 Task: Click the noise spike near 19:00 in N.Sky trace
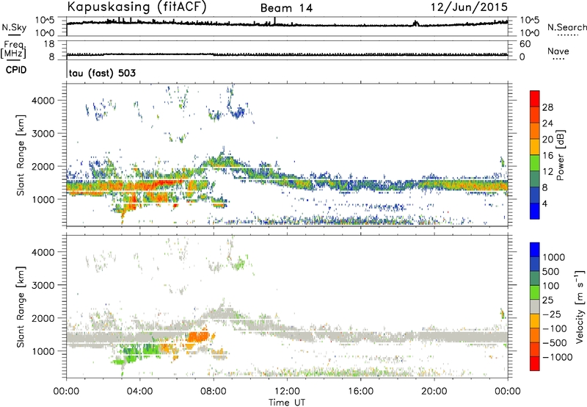(415, 24)
